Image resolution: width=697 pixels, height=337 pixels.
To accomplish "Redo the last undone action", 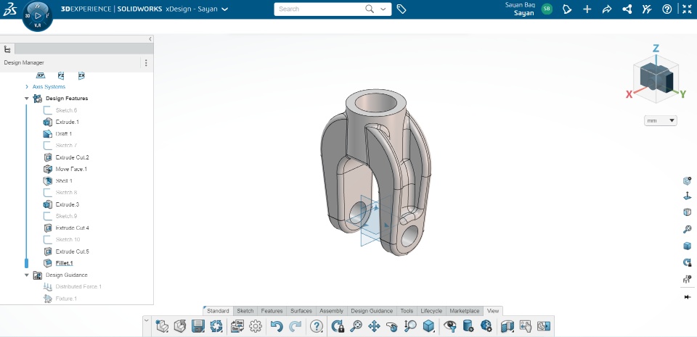I will pyautogui.click(x=295, y=327).
